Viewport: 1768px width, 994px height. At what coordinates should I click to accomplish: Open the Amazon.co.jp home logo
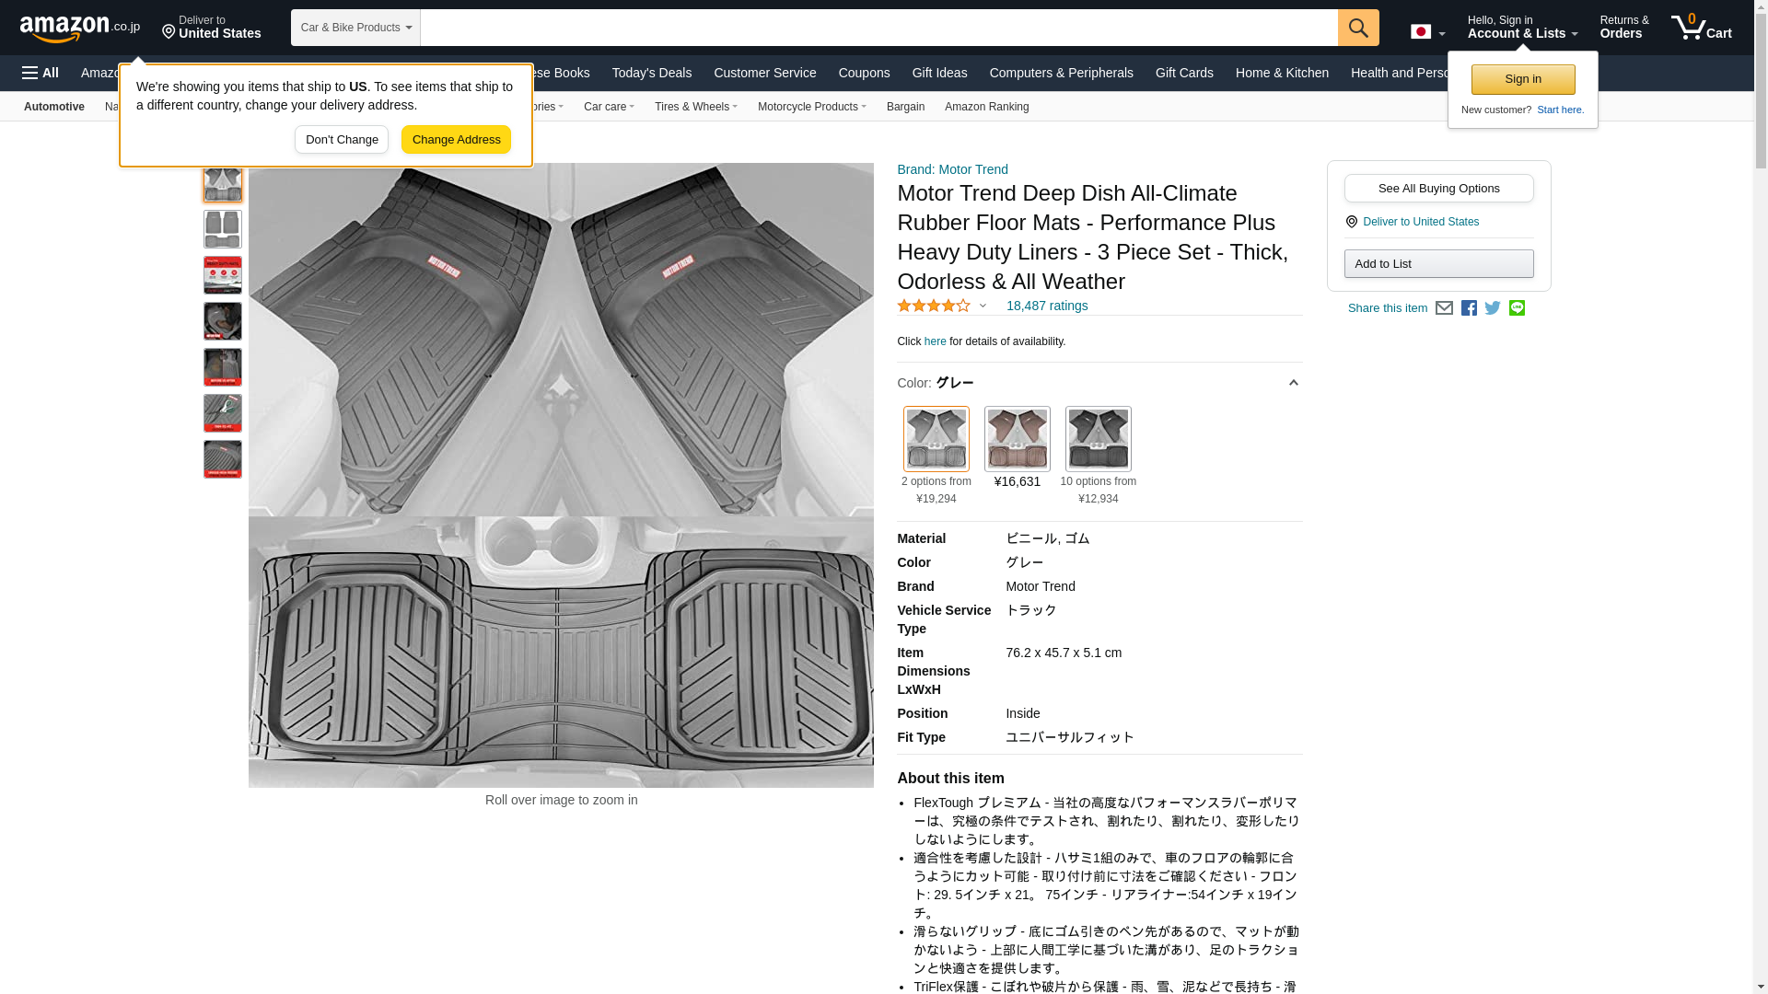click(x=80, y=29)
